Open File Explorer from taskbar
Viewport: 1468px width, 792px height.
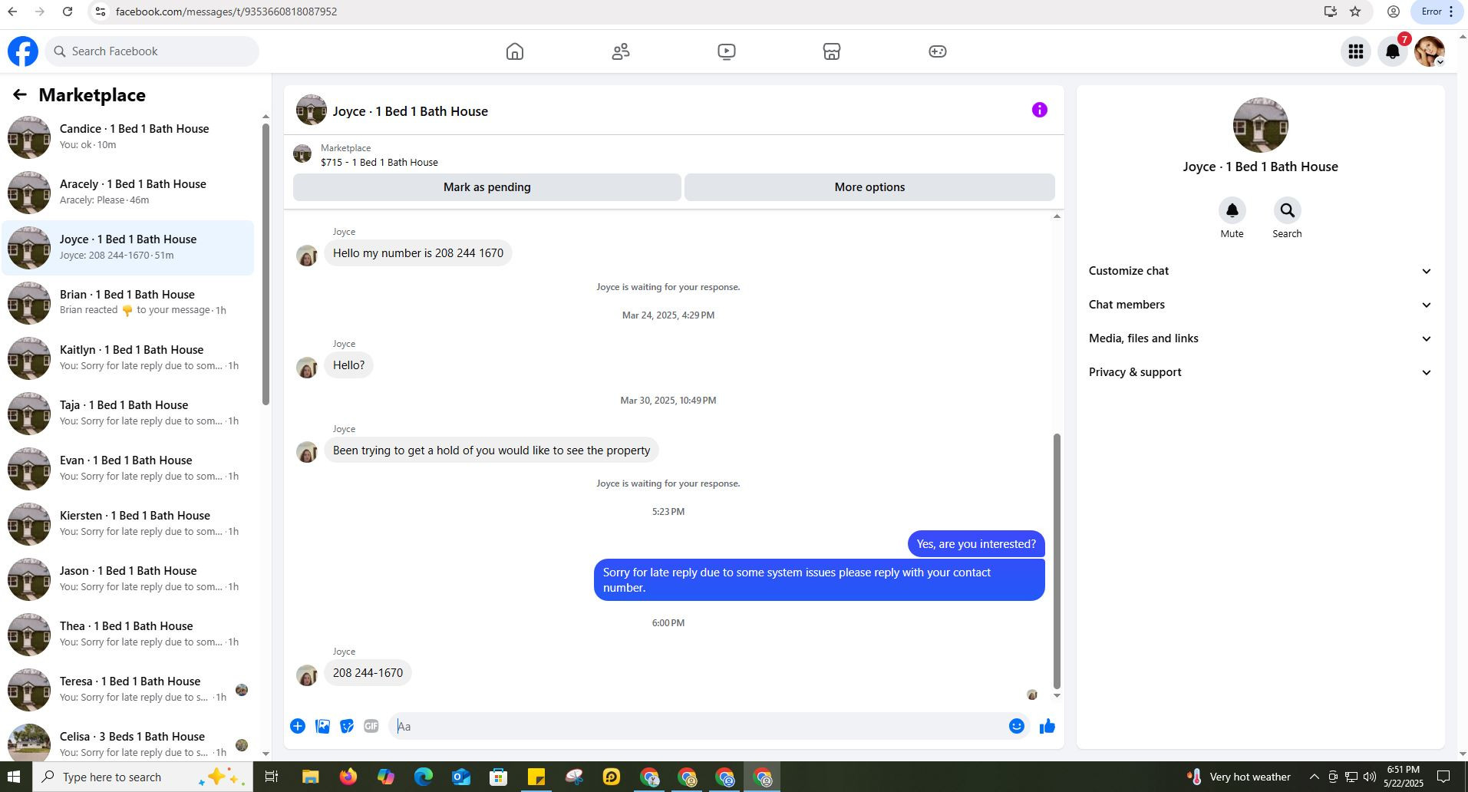tap(310, 777)
